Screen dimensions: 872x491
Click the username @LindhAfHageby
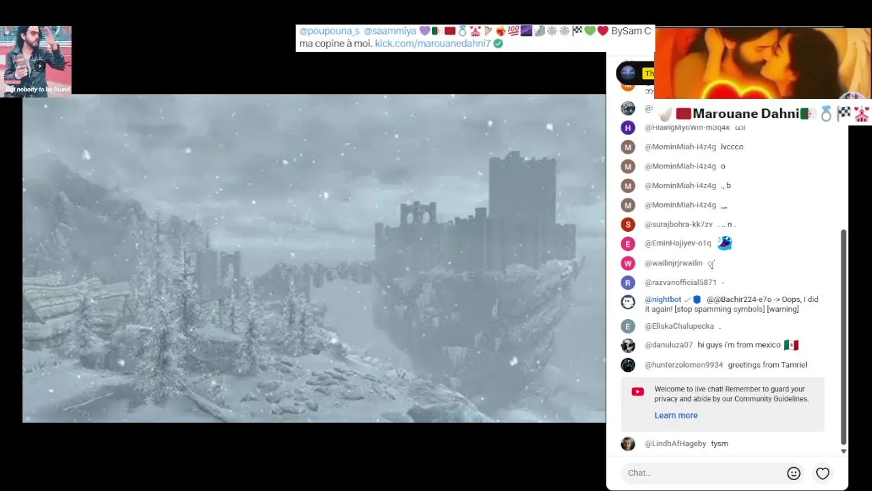pos(675,444)
